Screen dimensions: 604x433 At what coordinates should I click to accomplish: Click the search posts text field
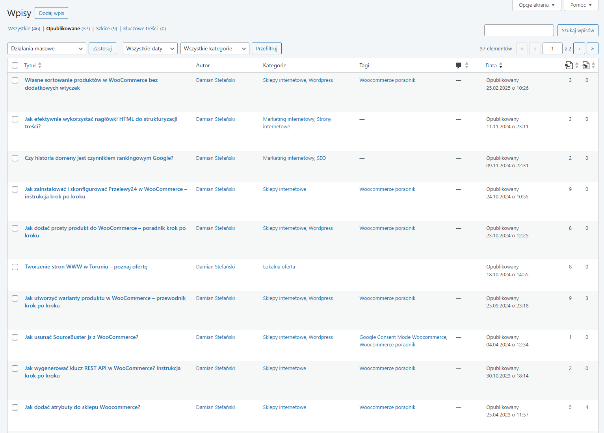point(519,30)
